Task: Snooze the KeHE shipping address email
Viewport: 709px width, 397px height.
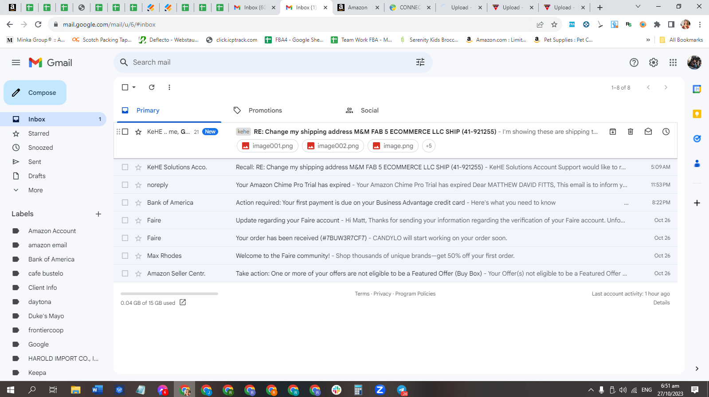Action: coord(666,132)
